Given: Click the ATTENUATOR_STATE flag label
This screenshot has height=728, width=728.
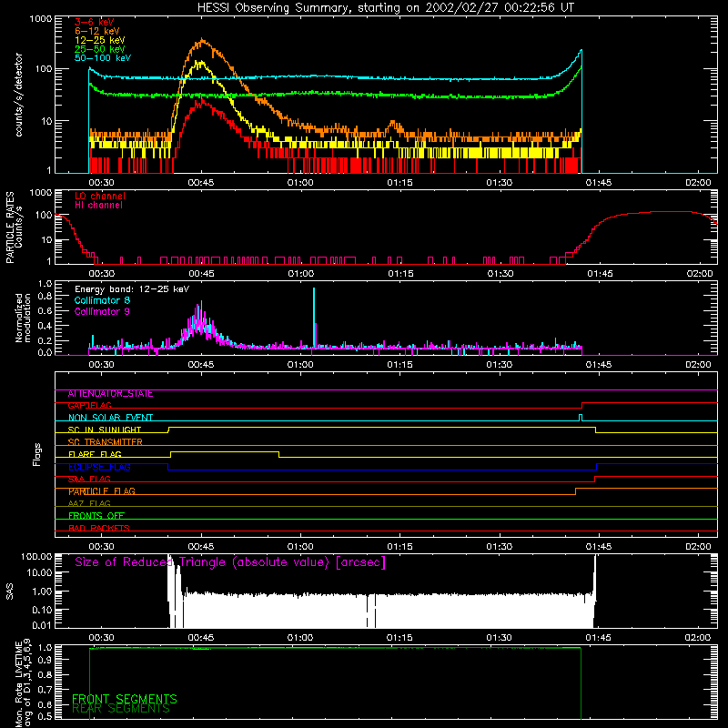Looking at the screenshot, I should (x=110, y=394).
